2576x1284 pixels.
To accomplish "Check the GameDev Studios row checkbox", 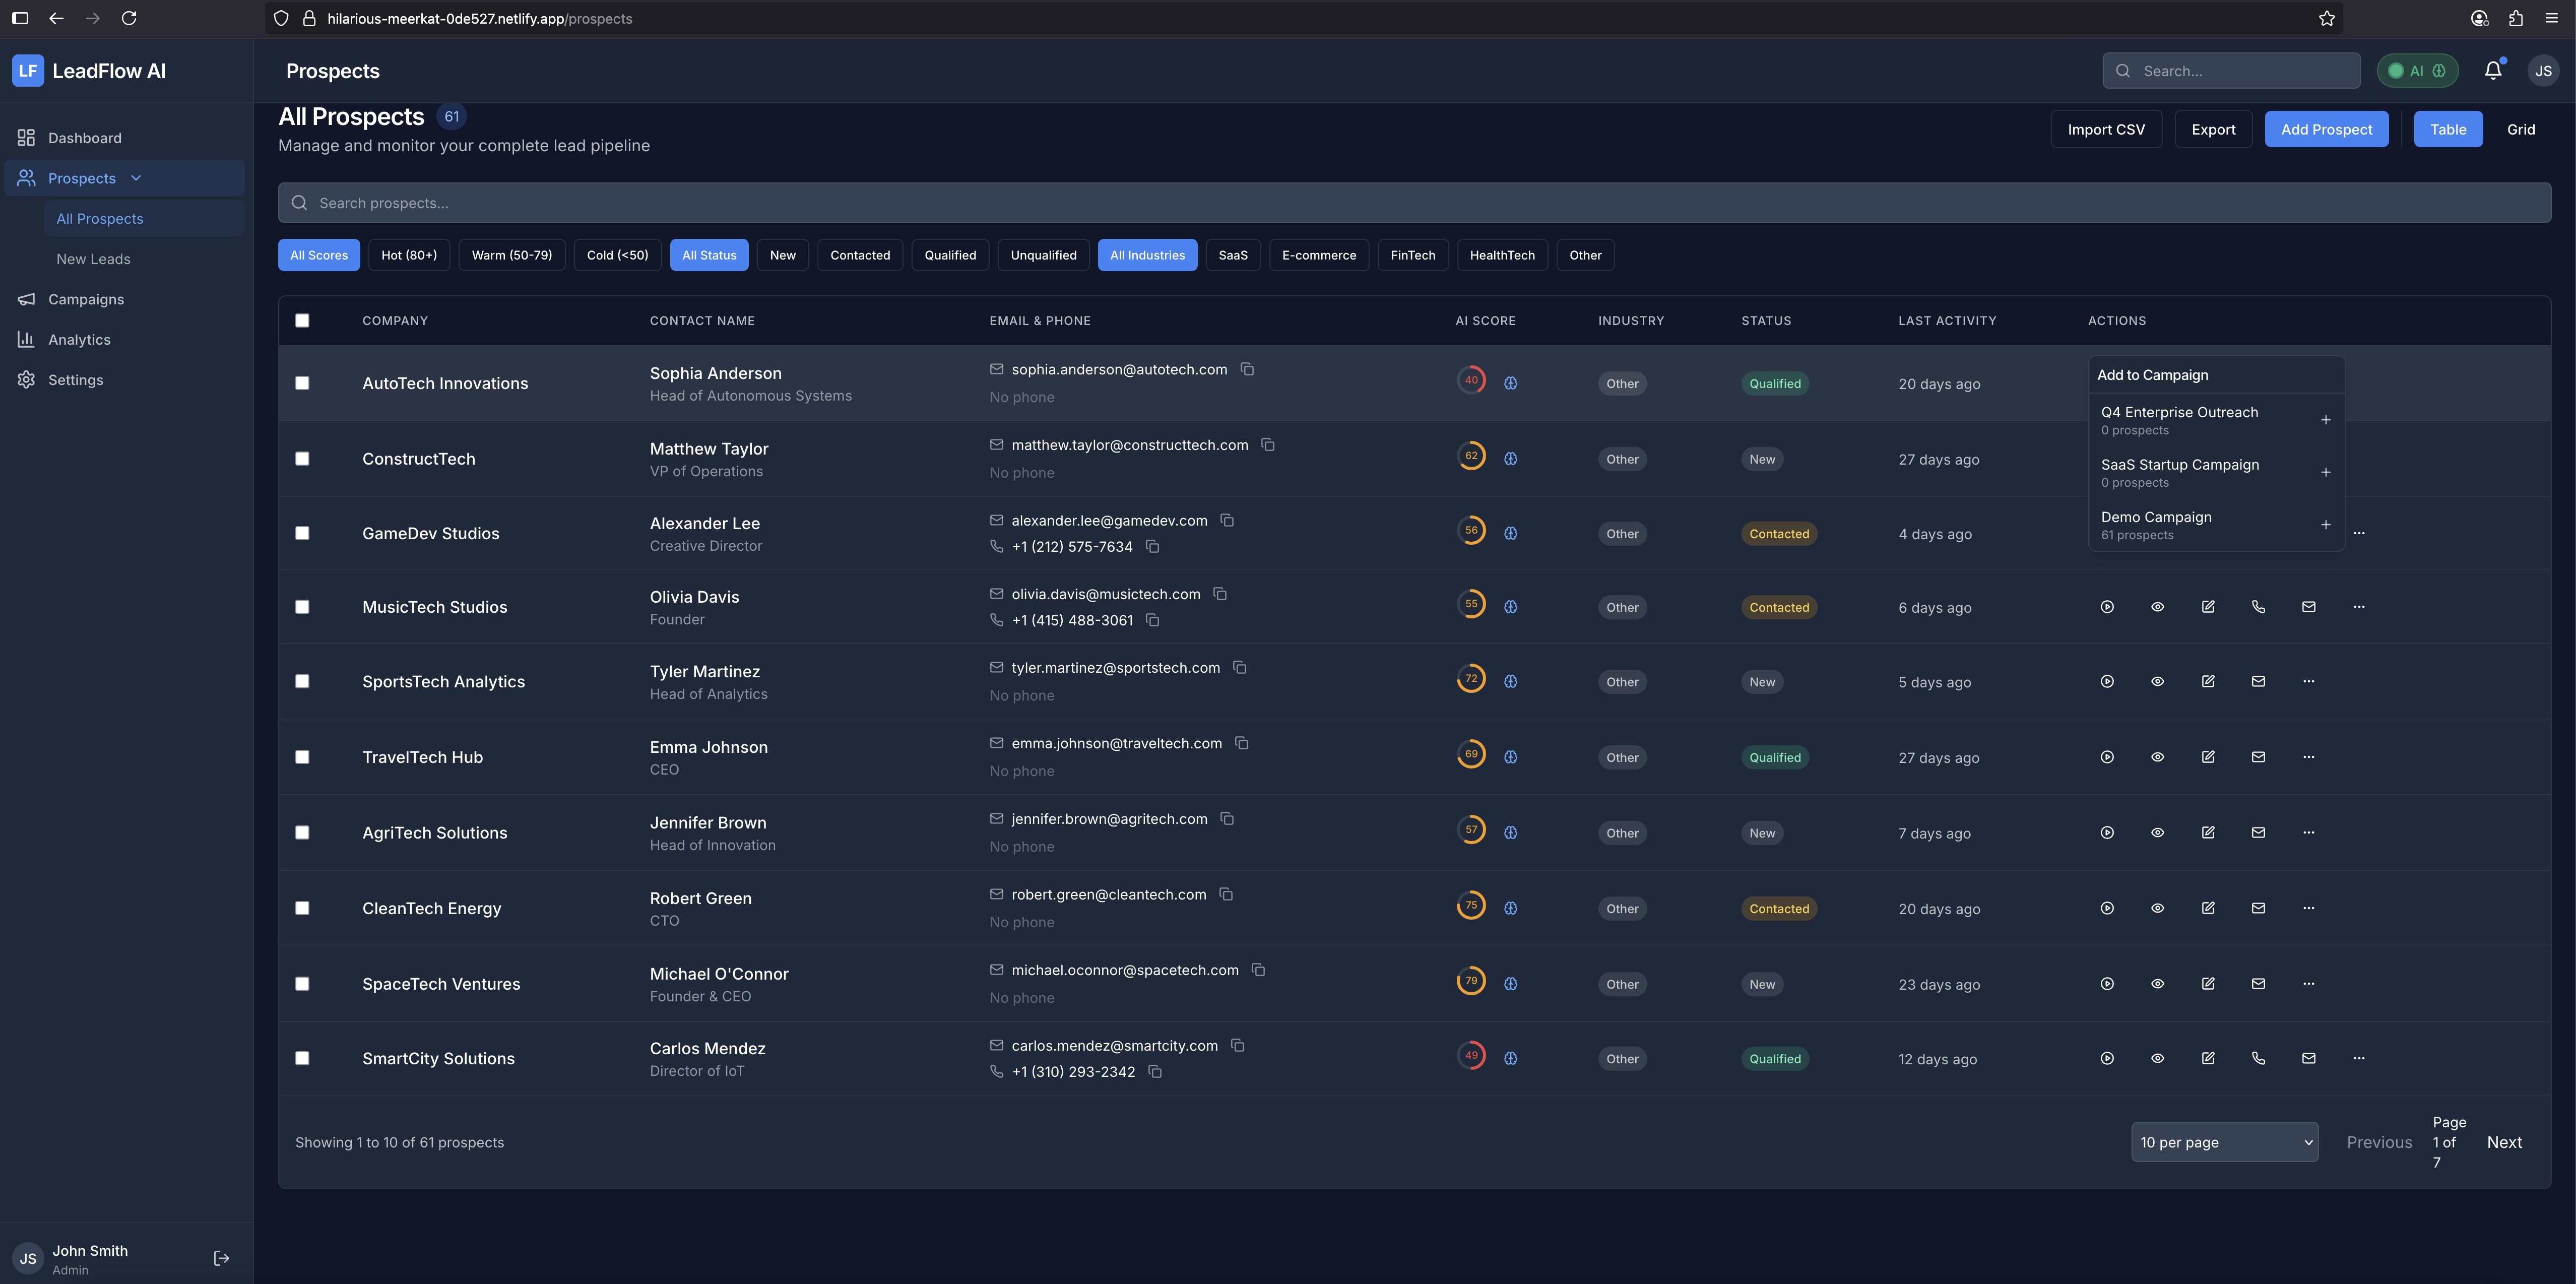I will tap(302, 533).
